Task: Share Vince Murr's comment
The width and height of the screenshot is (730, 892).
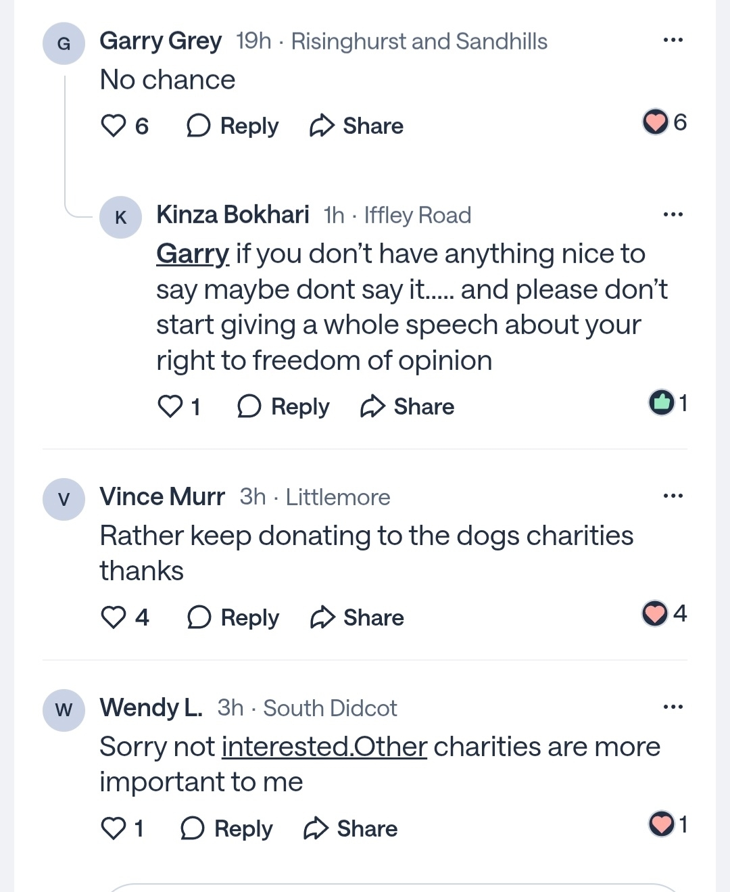Action: (x=357, y=617)
